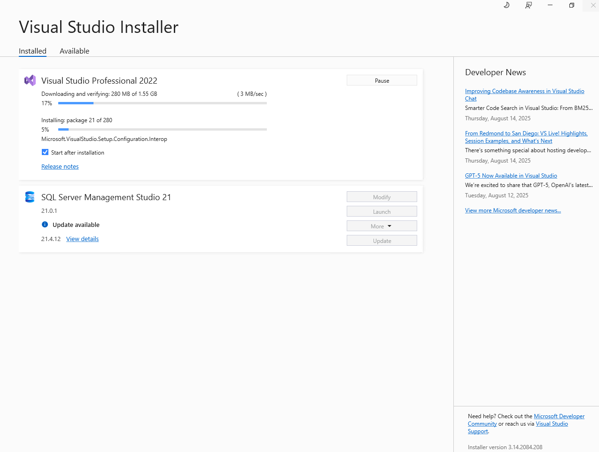Screen dimensions: 599x452
Task: Click the Downloading and verifying 280 MB text
Action: coord(99,94)
